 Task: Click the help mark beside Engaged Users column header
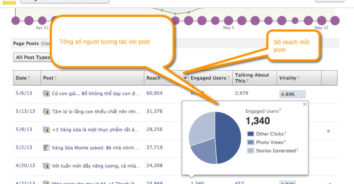(228, 78)
